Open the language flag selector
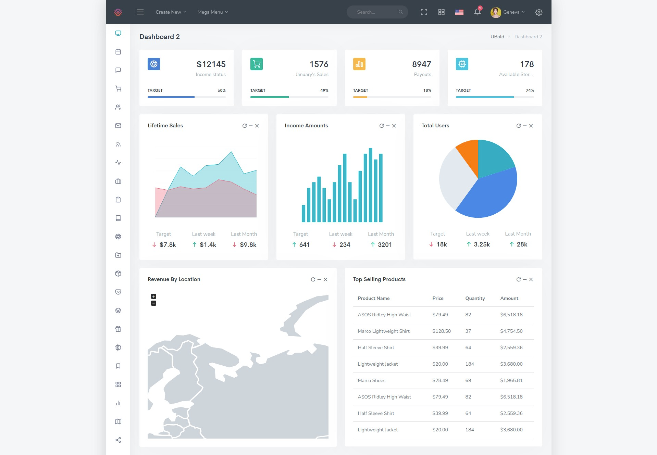 point(459,12)
